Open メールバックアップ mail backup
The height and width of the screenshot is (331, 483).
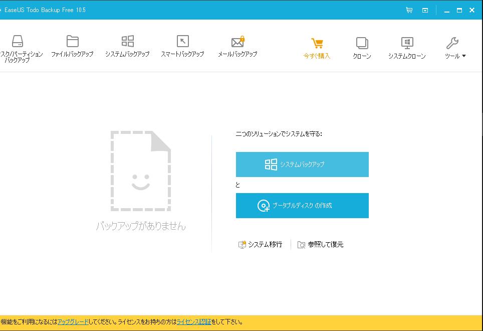pyautogui.click(x=237, y=46)
